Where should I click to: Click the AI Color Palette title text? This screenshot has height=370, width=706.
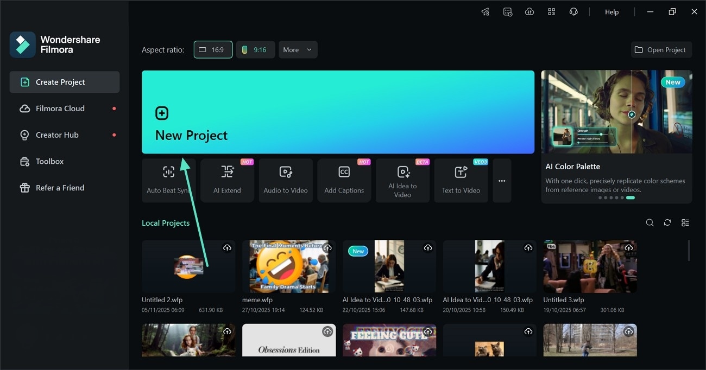pos(573,167)
